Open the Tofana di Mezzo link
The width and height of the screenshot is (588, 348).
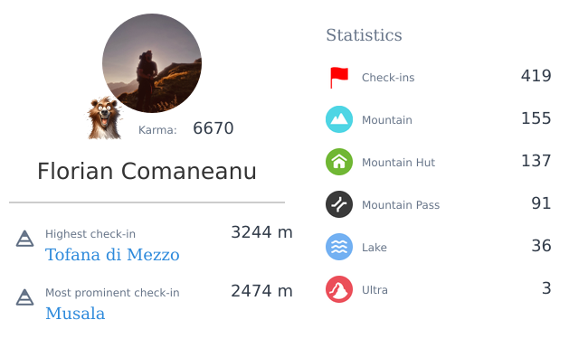point(112,255)
